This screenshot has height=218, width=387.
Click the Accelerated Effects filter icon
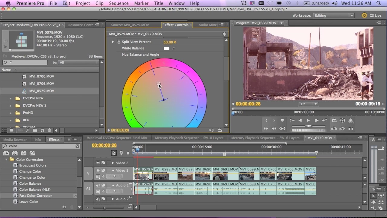[6, 154]
